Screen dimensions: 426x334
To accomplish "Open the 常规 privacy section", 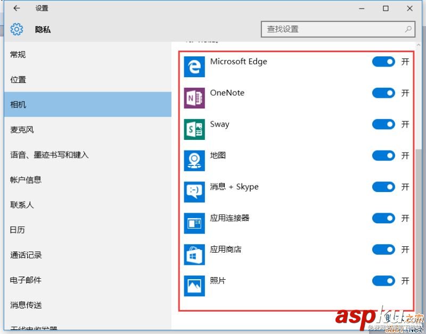I will click(88, 55).
